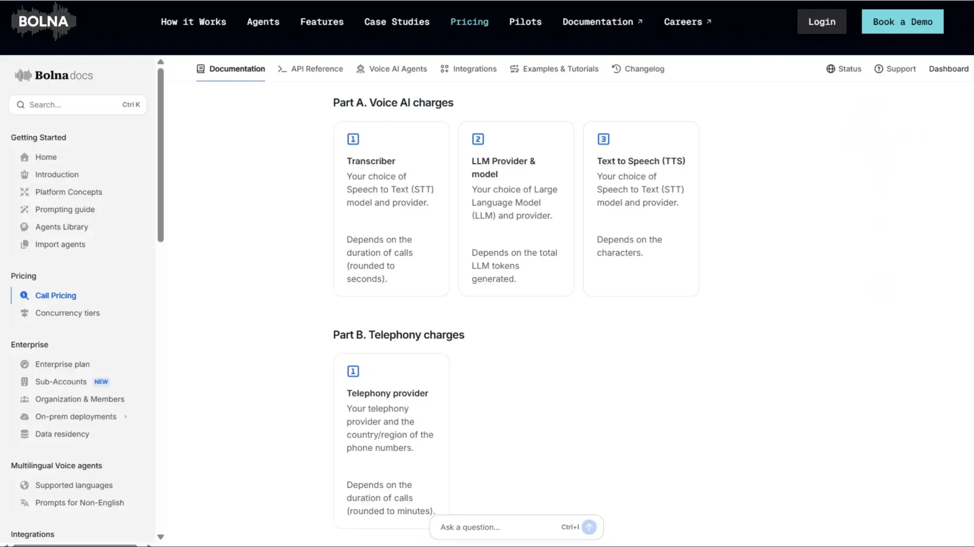The height and width of the screenshot is (547, 974).
Task: Click the Prompting guide wand icon
Action: tap(24, 210)
